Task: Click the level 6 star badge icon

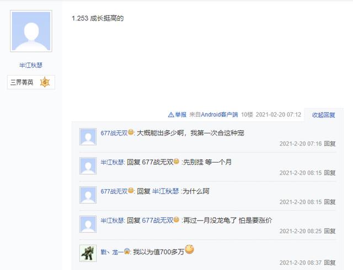Action: pos(45,82)
